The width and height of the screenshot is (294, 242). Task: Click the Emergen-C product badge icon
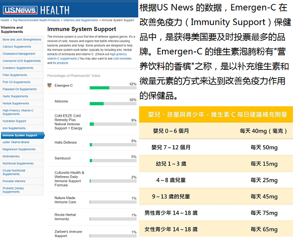(49, 85)
